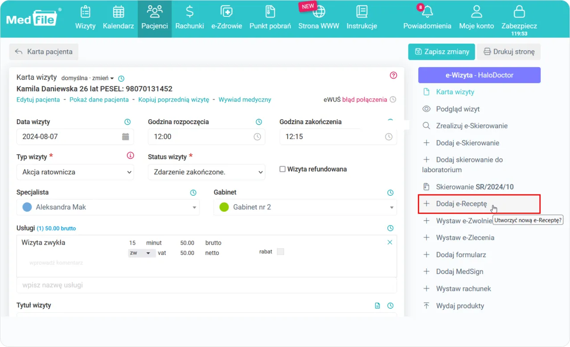The width and height of the screenshot is (570, 347).
Task: Expand the Typ wizyty dropdown
Action: coord(75,172)
